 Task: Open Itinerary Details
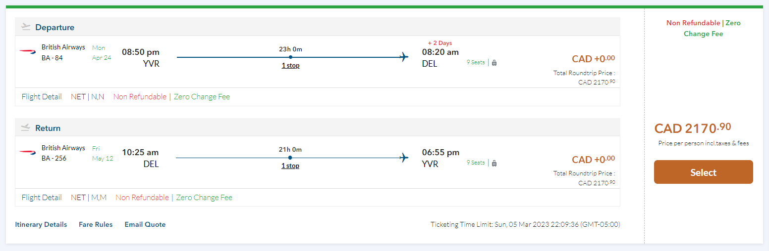pyautogui.click(x=41, y=224)
